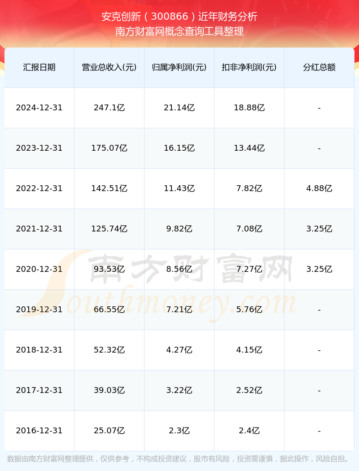Select the value 13.44亿

(249, 148)
